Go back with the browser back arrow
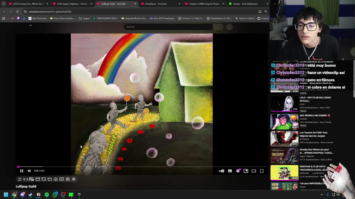The width and height of the screenshot is (355, 199). (4, 12)
